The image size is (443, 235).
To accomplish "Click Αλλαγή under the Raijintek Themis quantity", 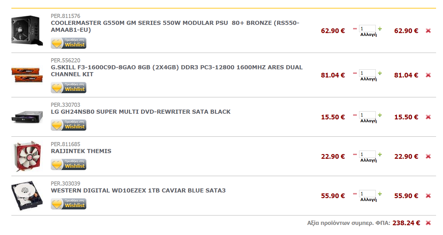I will (369, 160).
